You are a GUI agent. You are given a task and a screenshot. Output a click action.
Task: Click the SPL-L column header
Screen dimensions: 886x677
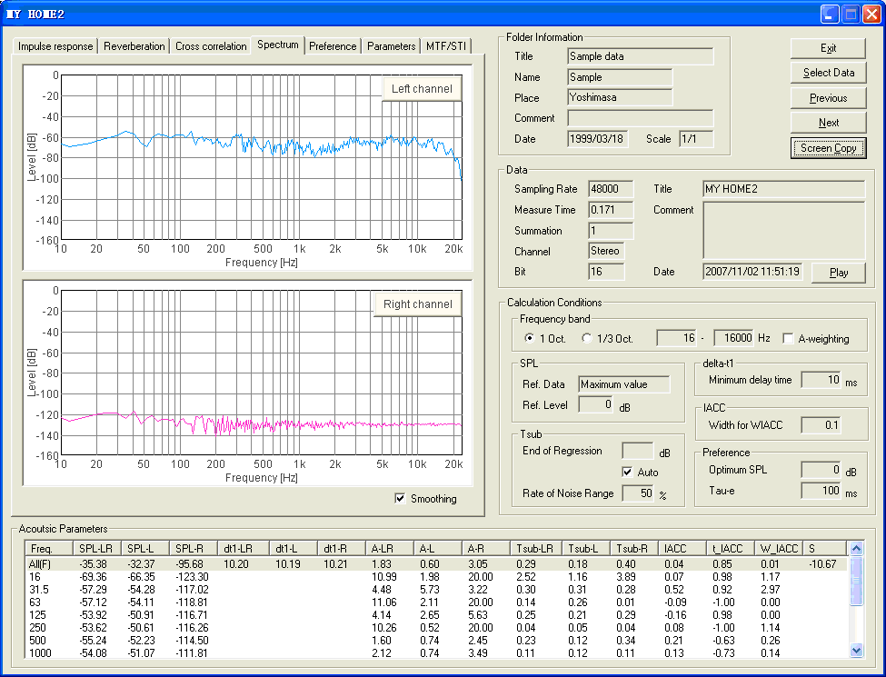[x=144, y=549]
